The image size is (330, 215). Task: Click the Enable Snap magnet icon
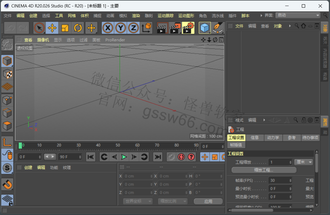pyautogui.click(x=7, y=184)
